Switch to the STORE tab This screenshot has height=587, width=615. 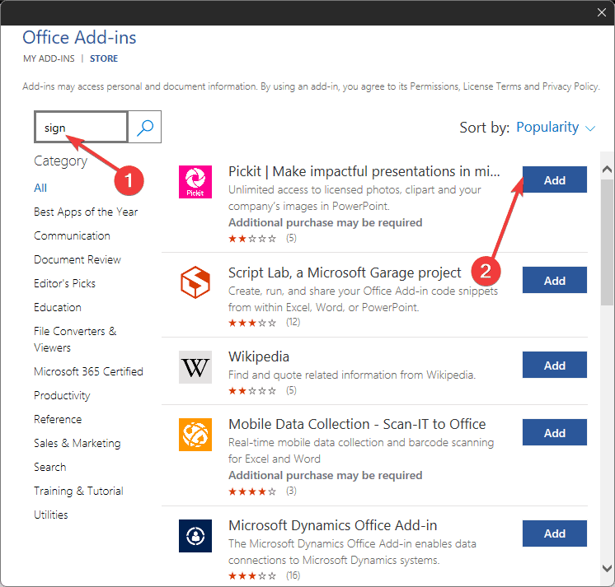(104, 58)
